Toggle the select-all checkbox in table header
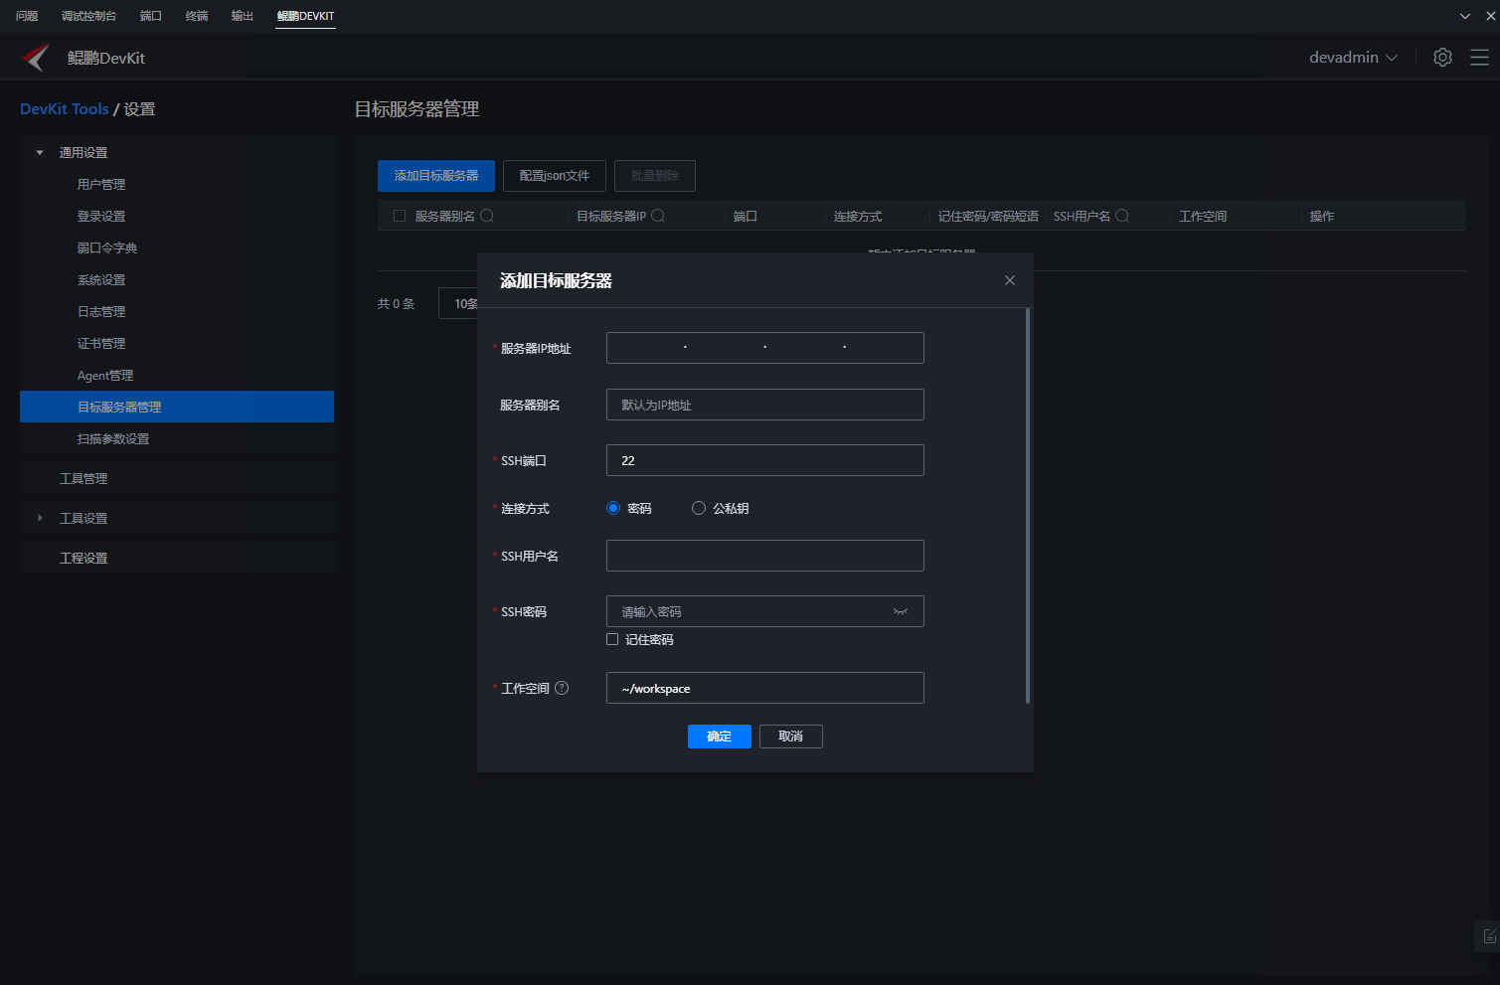This screenshot has height=985, width=1500. click(x=400, y=216)
